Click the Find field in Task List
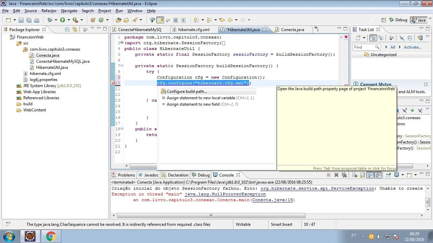This screenshot has width=433, height=243. tap(364, 47)
